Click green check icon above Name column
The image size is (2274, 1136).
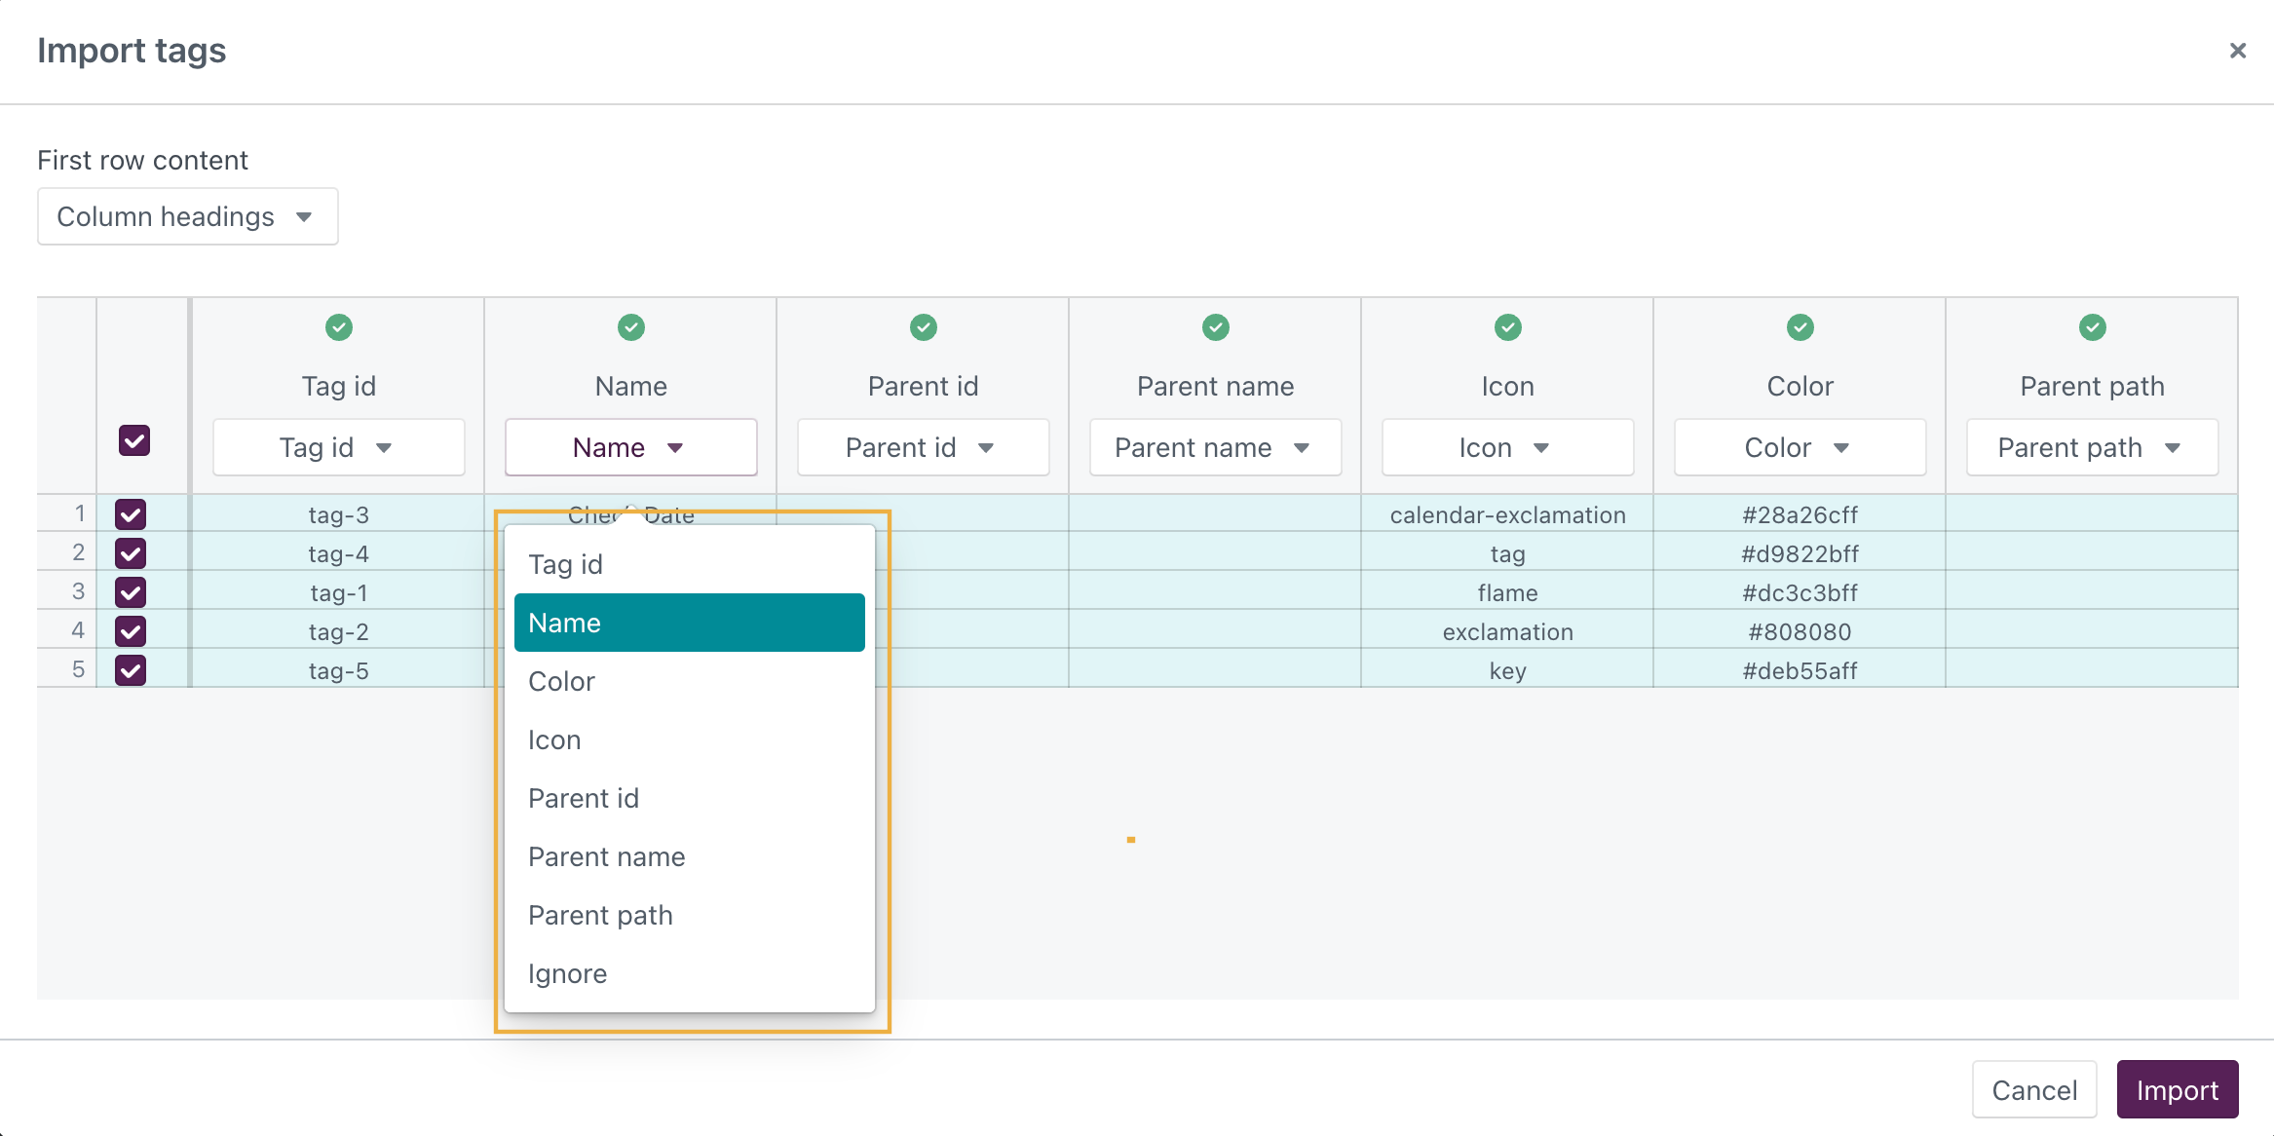click(630, 327)
